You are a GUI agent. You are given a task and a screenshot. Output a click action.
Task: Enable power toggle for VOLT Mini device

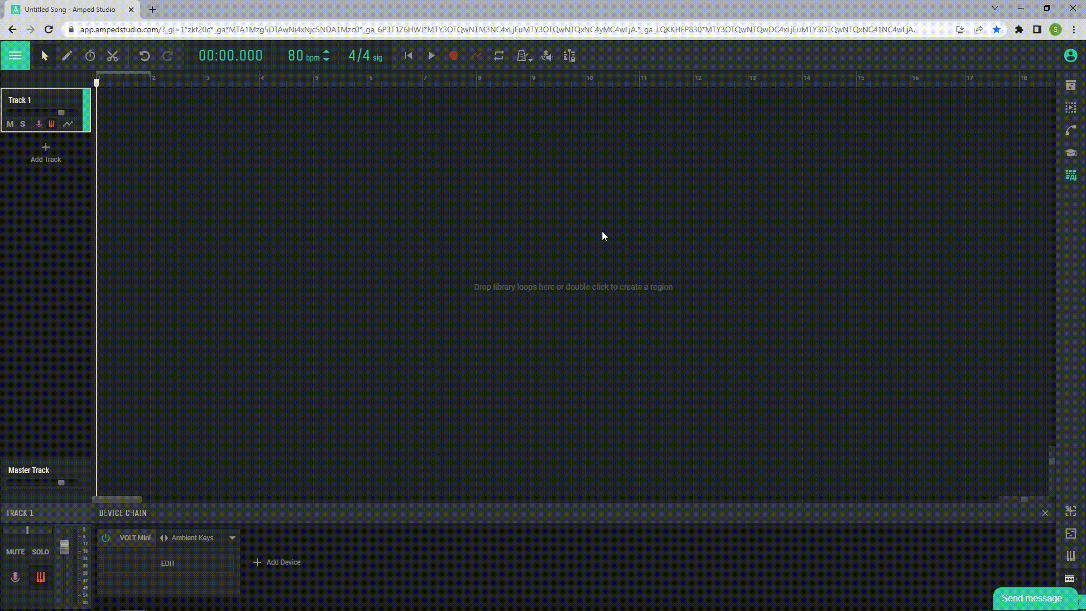[x=106, y=538]
